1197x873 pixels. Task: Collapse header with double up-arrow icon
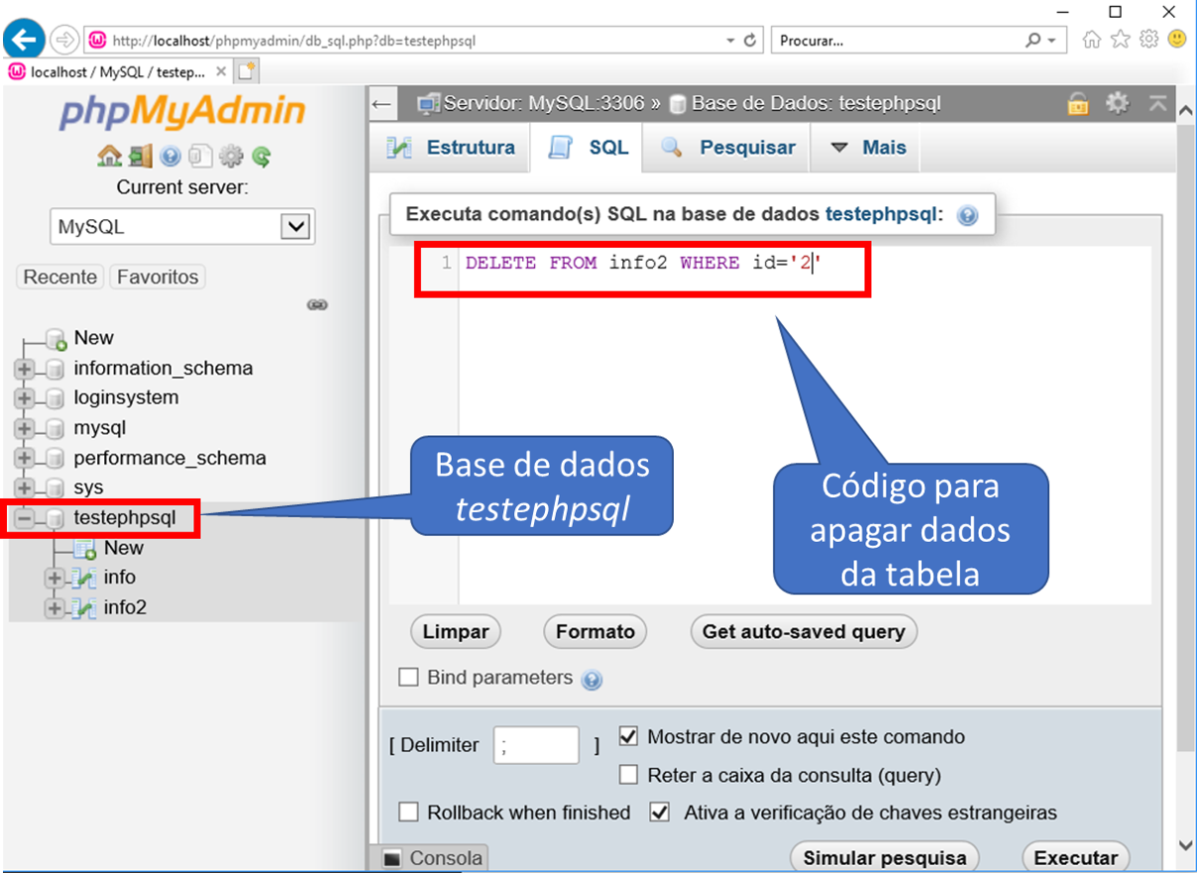(x=1157, y=103)
